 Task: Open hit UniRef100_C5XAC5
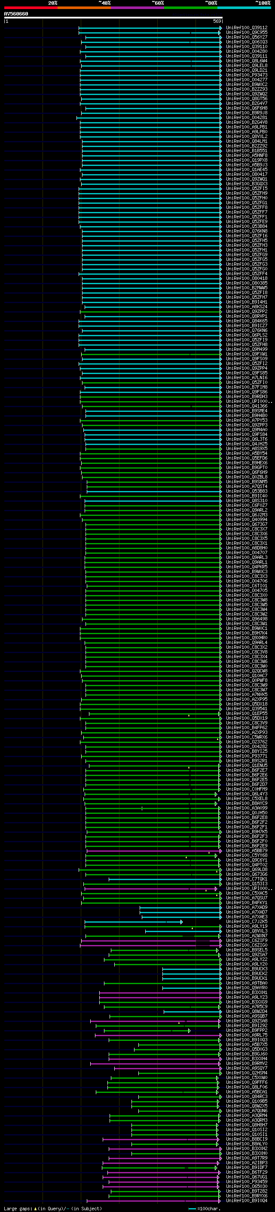pyautogui.click(x=247, y=893)
